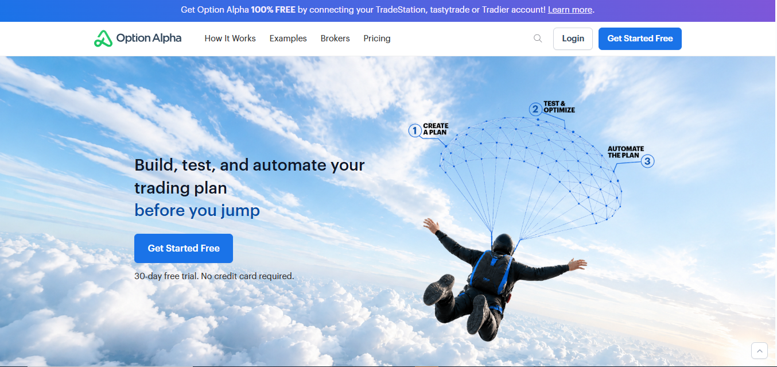Select the circled number 2 Test & Optimize marker
Viewport: 777px width, 367px height.
[535, 109]
